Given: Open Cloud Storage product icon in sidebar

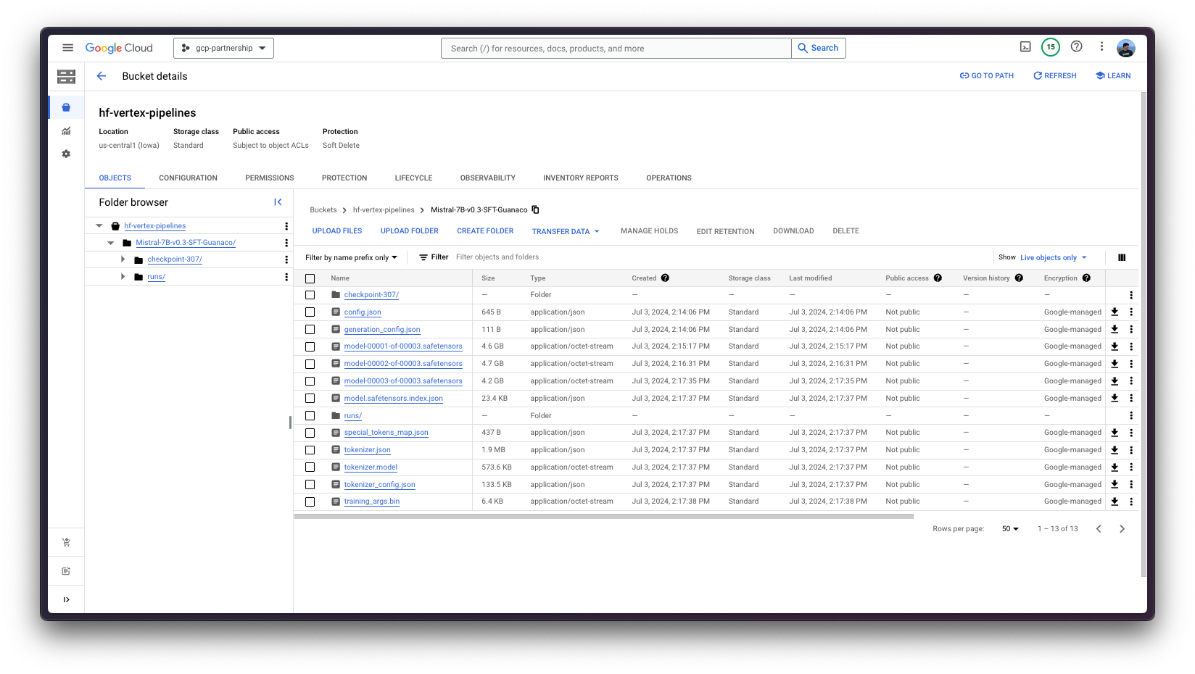Looking at the screenshot, I should (66, 76).
